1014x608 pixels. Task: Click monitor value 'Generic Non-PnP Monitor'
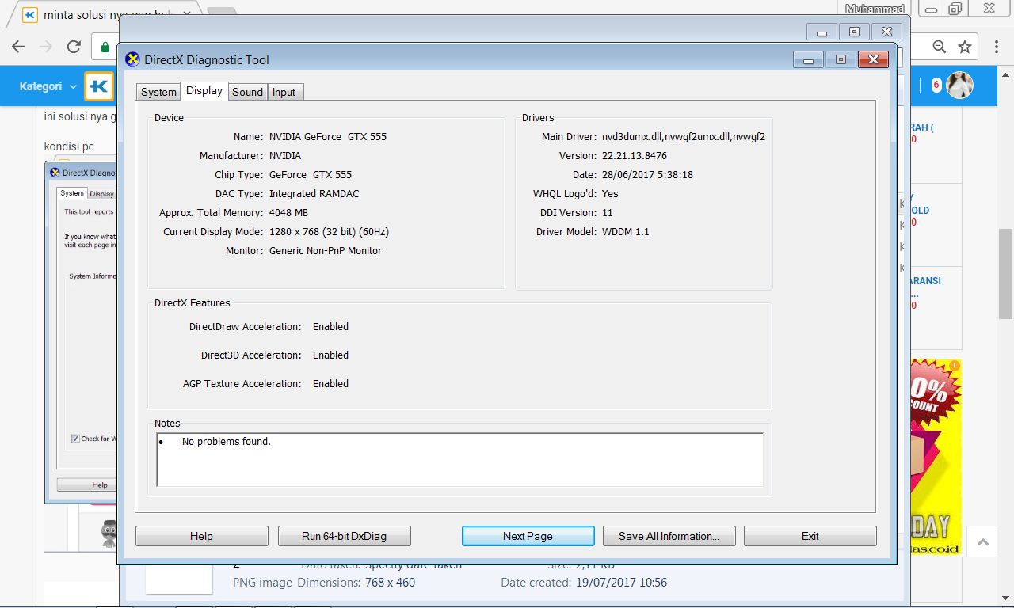(x=326, y=250)
